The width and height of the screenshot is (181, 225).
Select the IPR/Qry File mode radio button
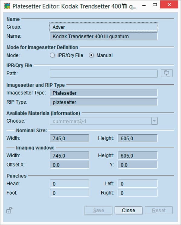(x=52, y=55)
